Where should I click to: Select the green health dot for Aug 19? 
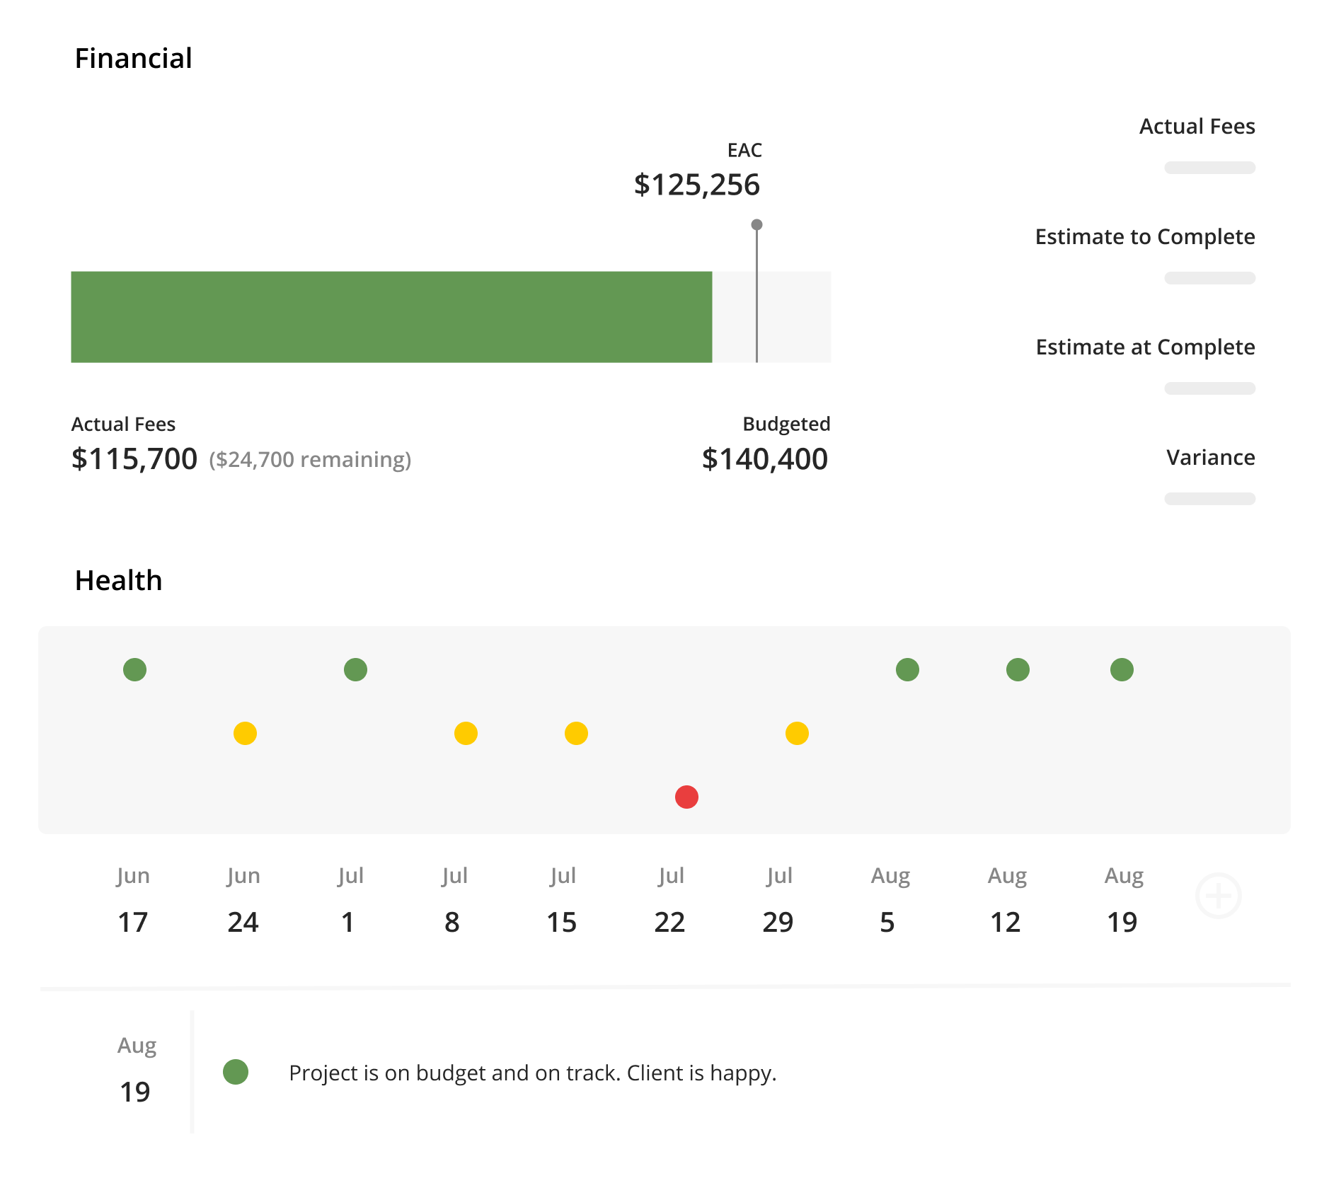pyautogui.click(x=1122, y=669)
